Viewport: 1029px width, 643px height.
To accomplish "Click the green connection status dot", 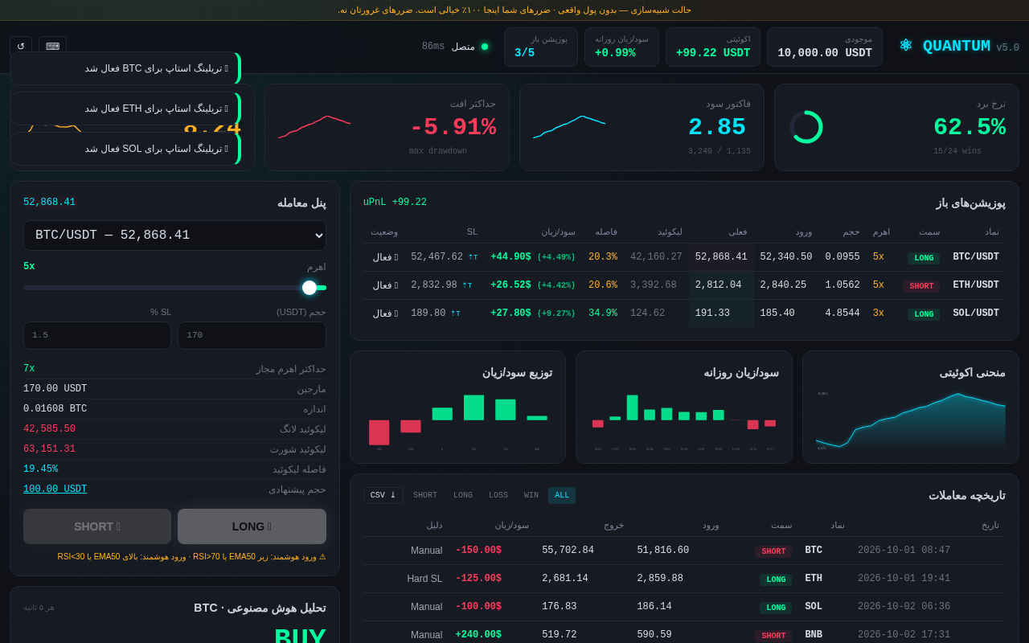I will point(485,47).
